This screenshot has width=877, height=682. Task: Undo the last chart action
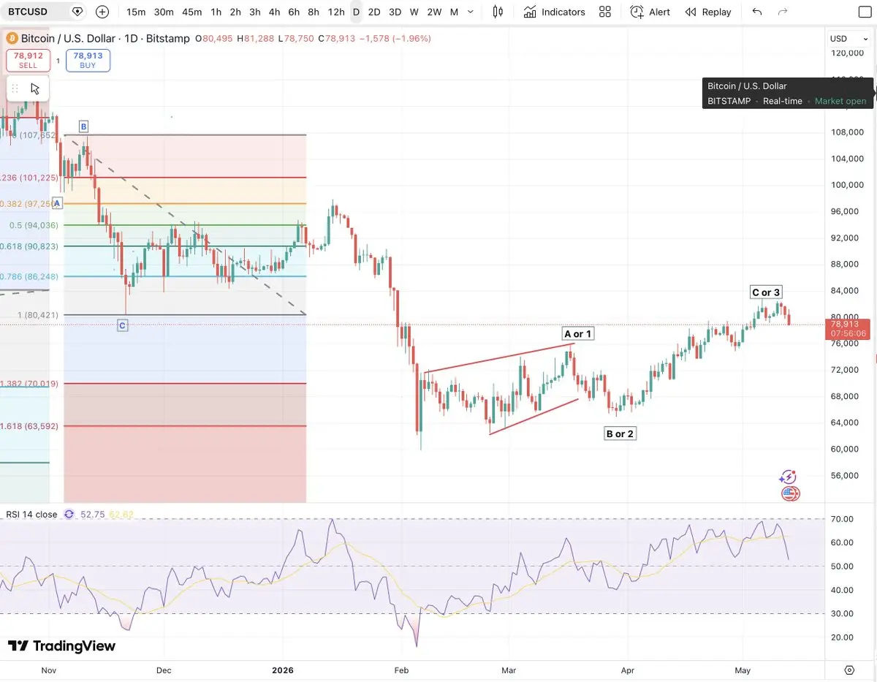click(x=756, y=12)
